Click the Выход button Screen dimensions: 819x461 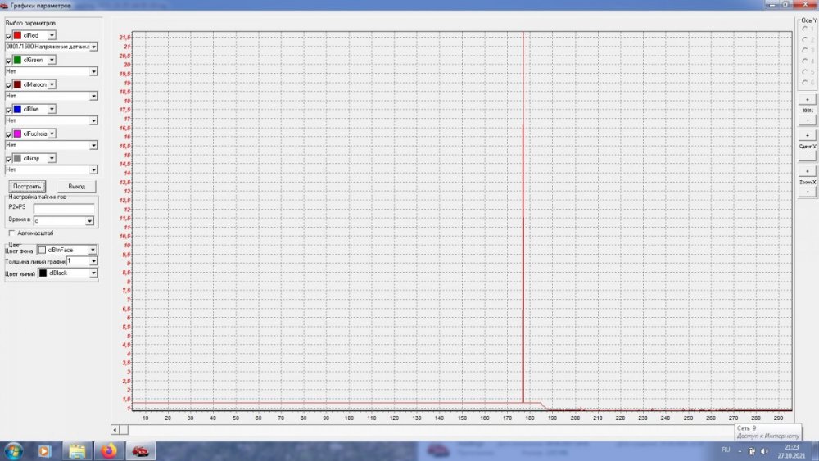point(76,187)
